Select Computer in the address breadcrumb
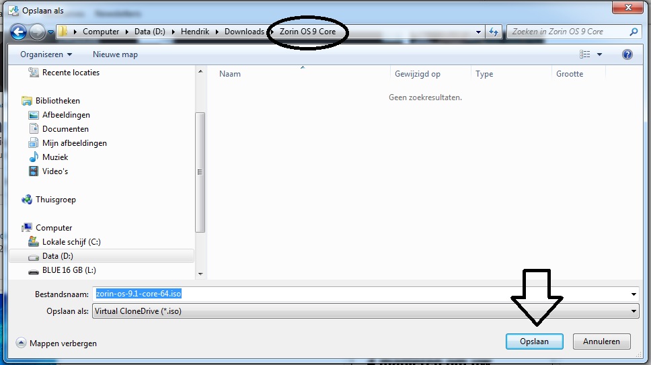Screen dimensions: 651x365 pyautogui.click(x=101, y=32)
